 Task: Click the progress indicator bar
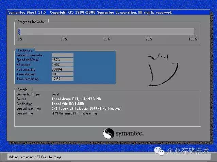(106, 32)
